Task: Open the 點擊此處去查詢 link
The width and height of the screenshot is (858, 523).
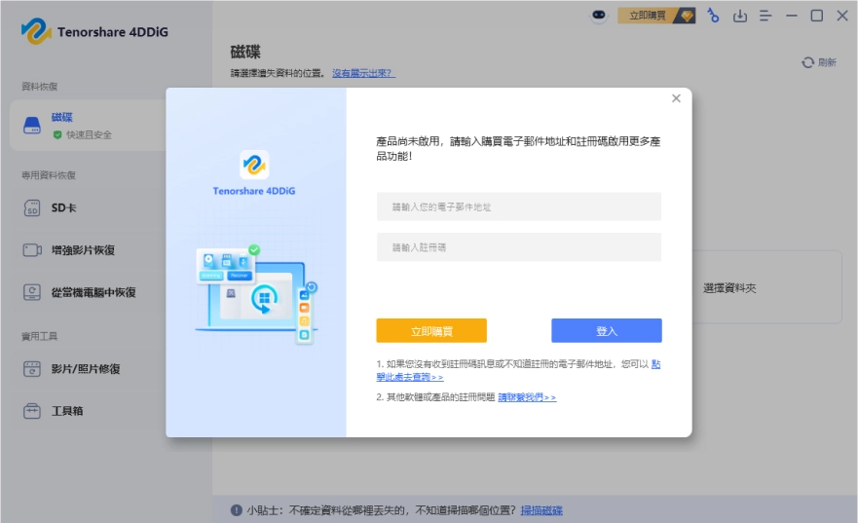Action: [409, 377]
